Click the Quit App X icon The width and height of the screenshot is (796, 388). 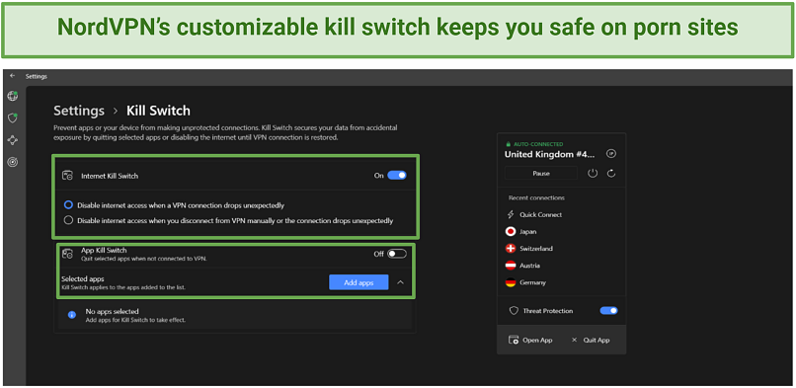click(574, 340)
